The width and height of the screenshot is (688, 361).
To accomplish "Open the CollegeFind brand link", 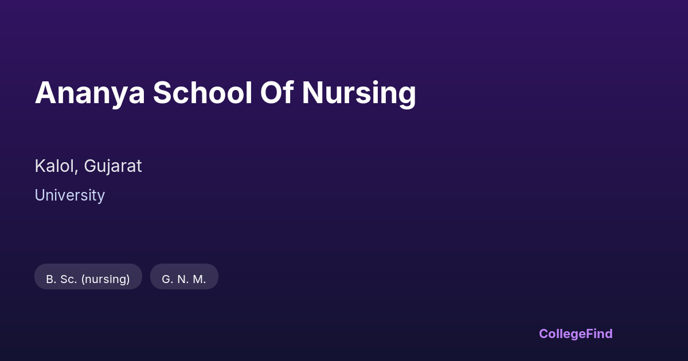I will tap(575, 333).
